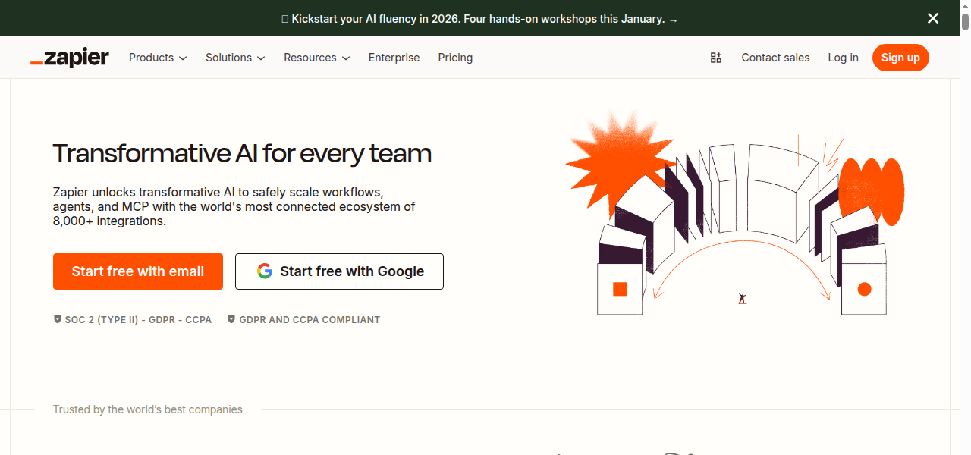Open the apps grid icon near Contact sales

(715, 57)
